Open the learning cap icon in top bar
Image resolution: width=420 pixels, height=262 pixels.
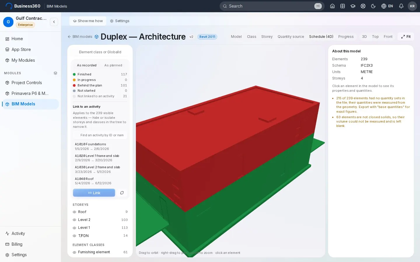353,6
